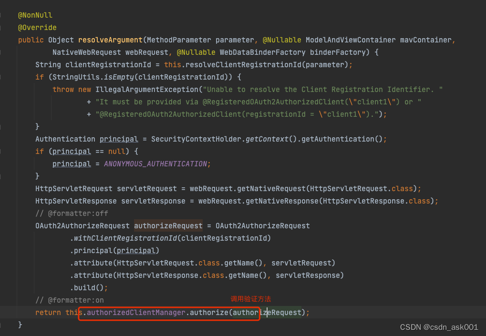Select the .build() method call

click(x=86, y=287)
